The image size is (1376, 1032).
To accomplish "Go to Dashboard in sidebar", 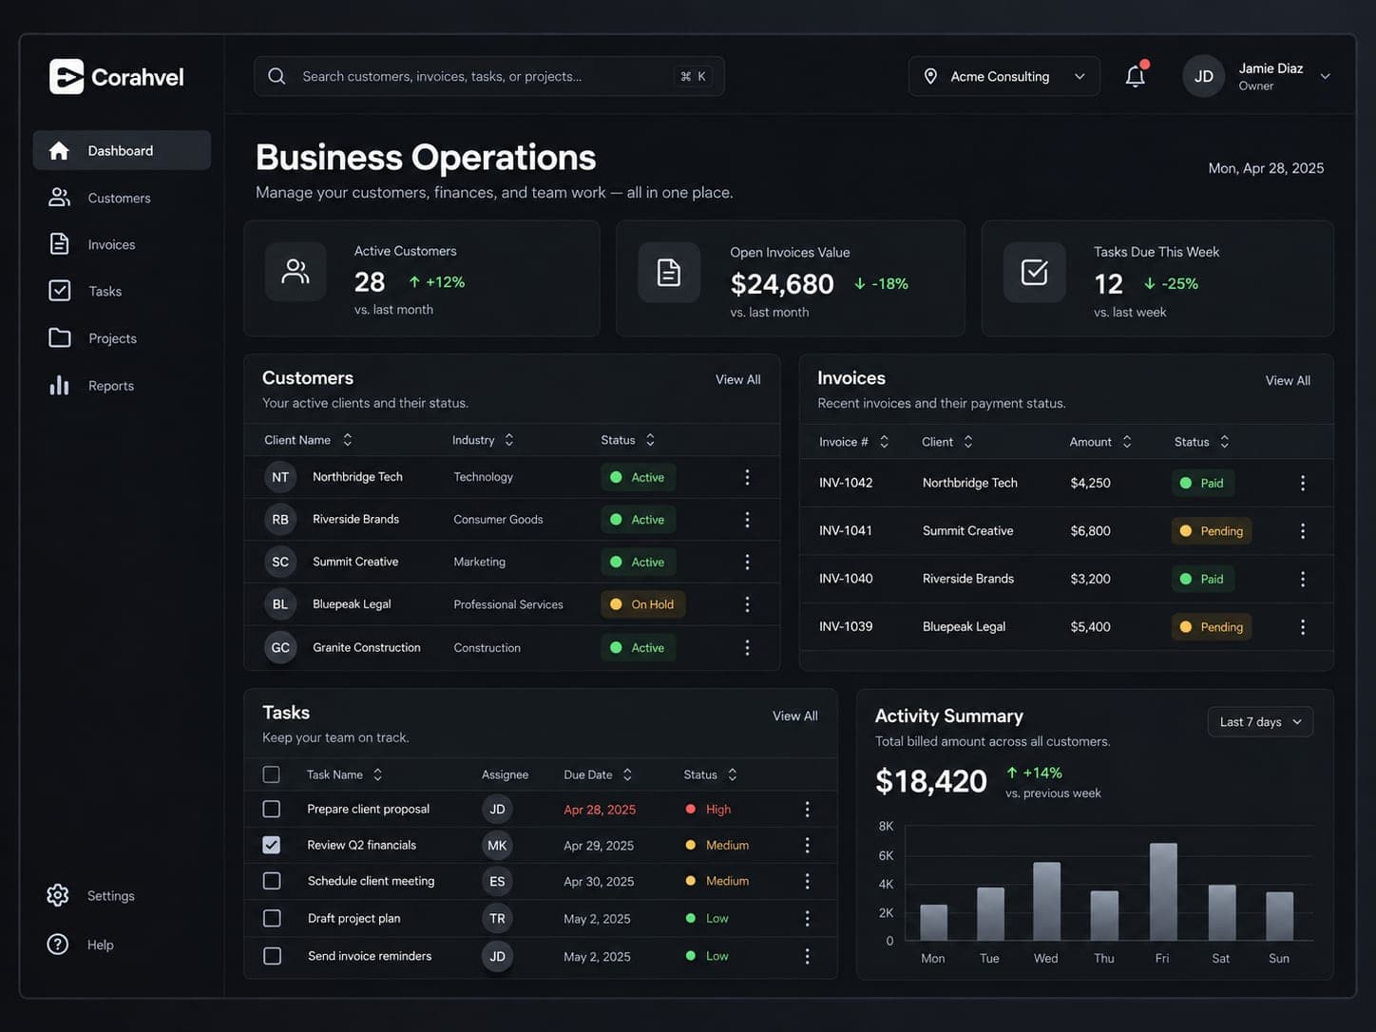I will 122,150.
